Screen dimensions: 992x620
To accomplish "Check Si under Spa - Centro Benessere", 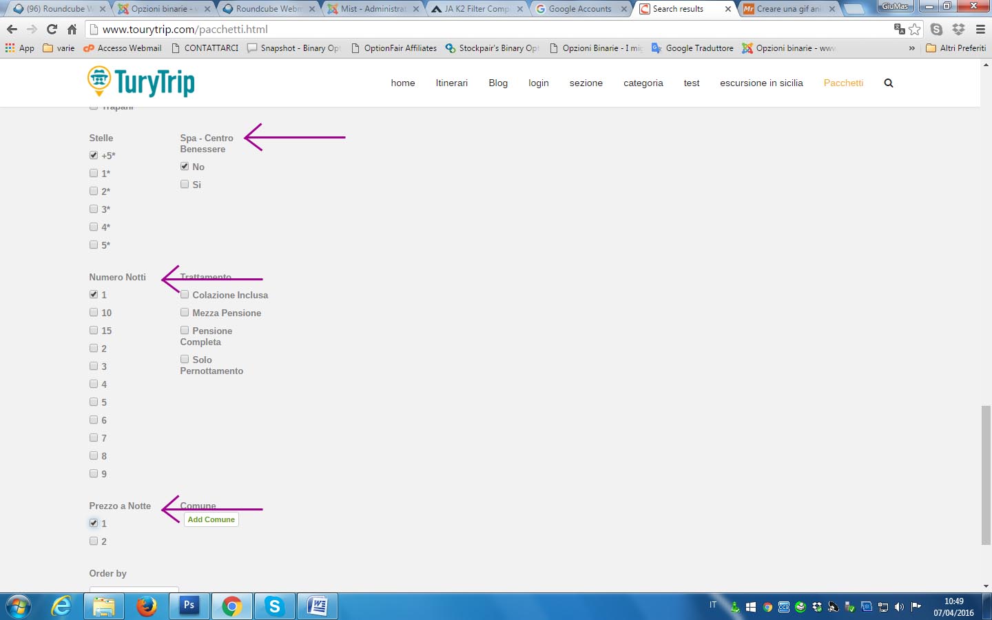I will point(185,184).
